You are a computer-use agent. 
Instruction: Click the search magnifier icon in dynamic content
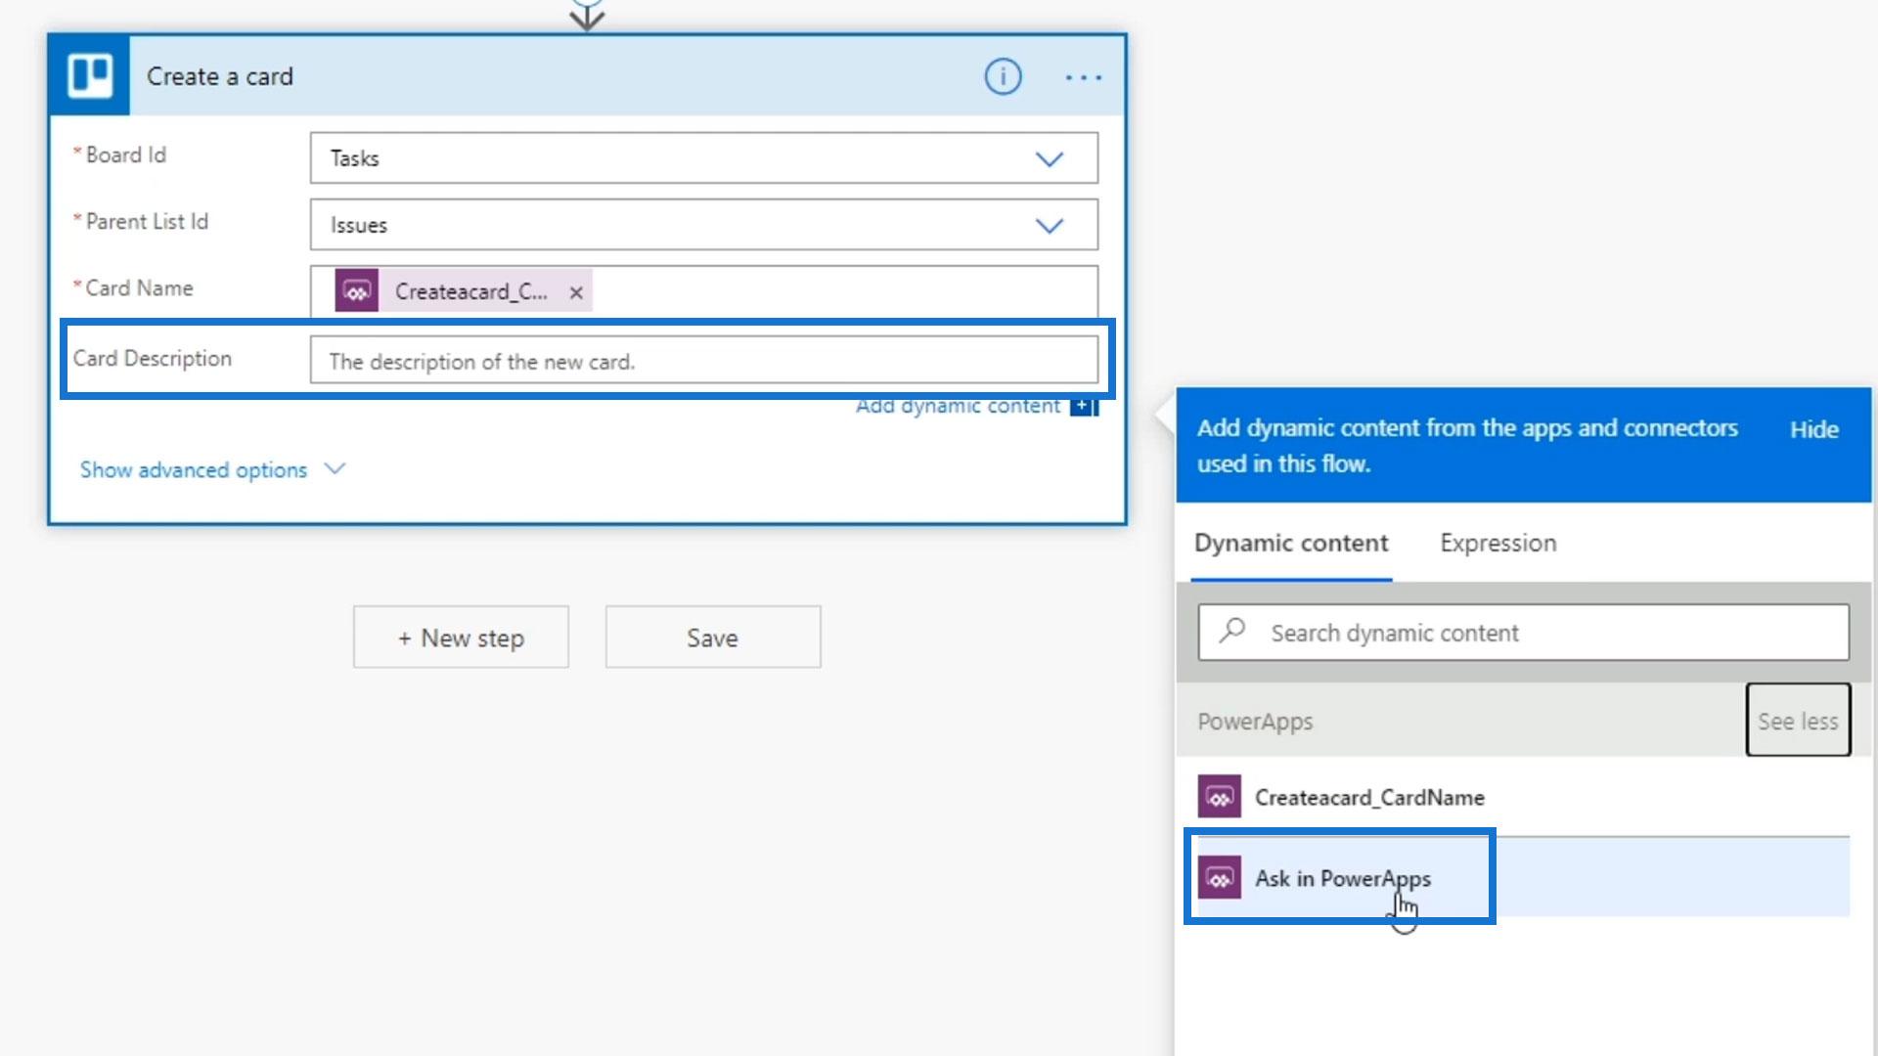(x=1232, y=631)
